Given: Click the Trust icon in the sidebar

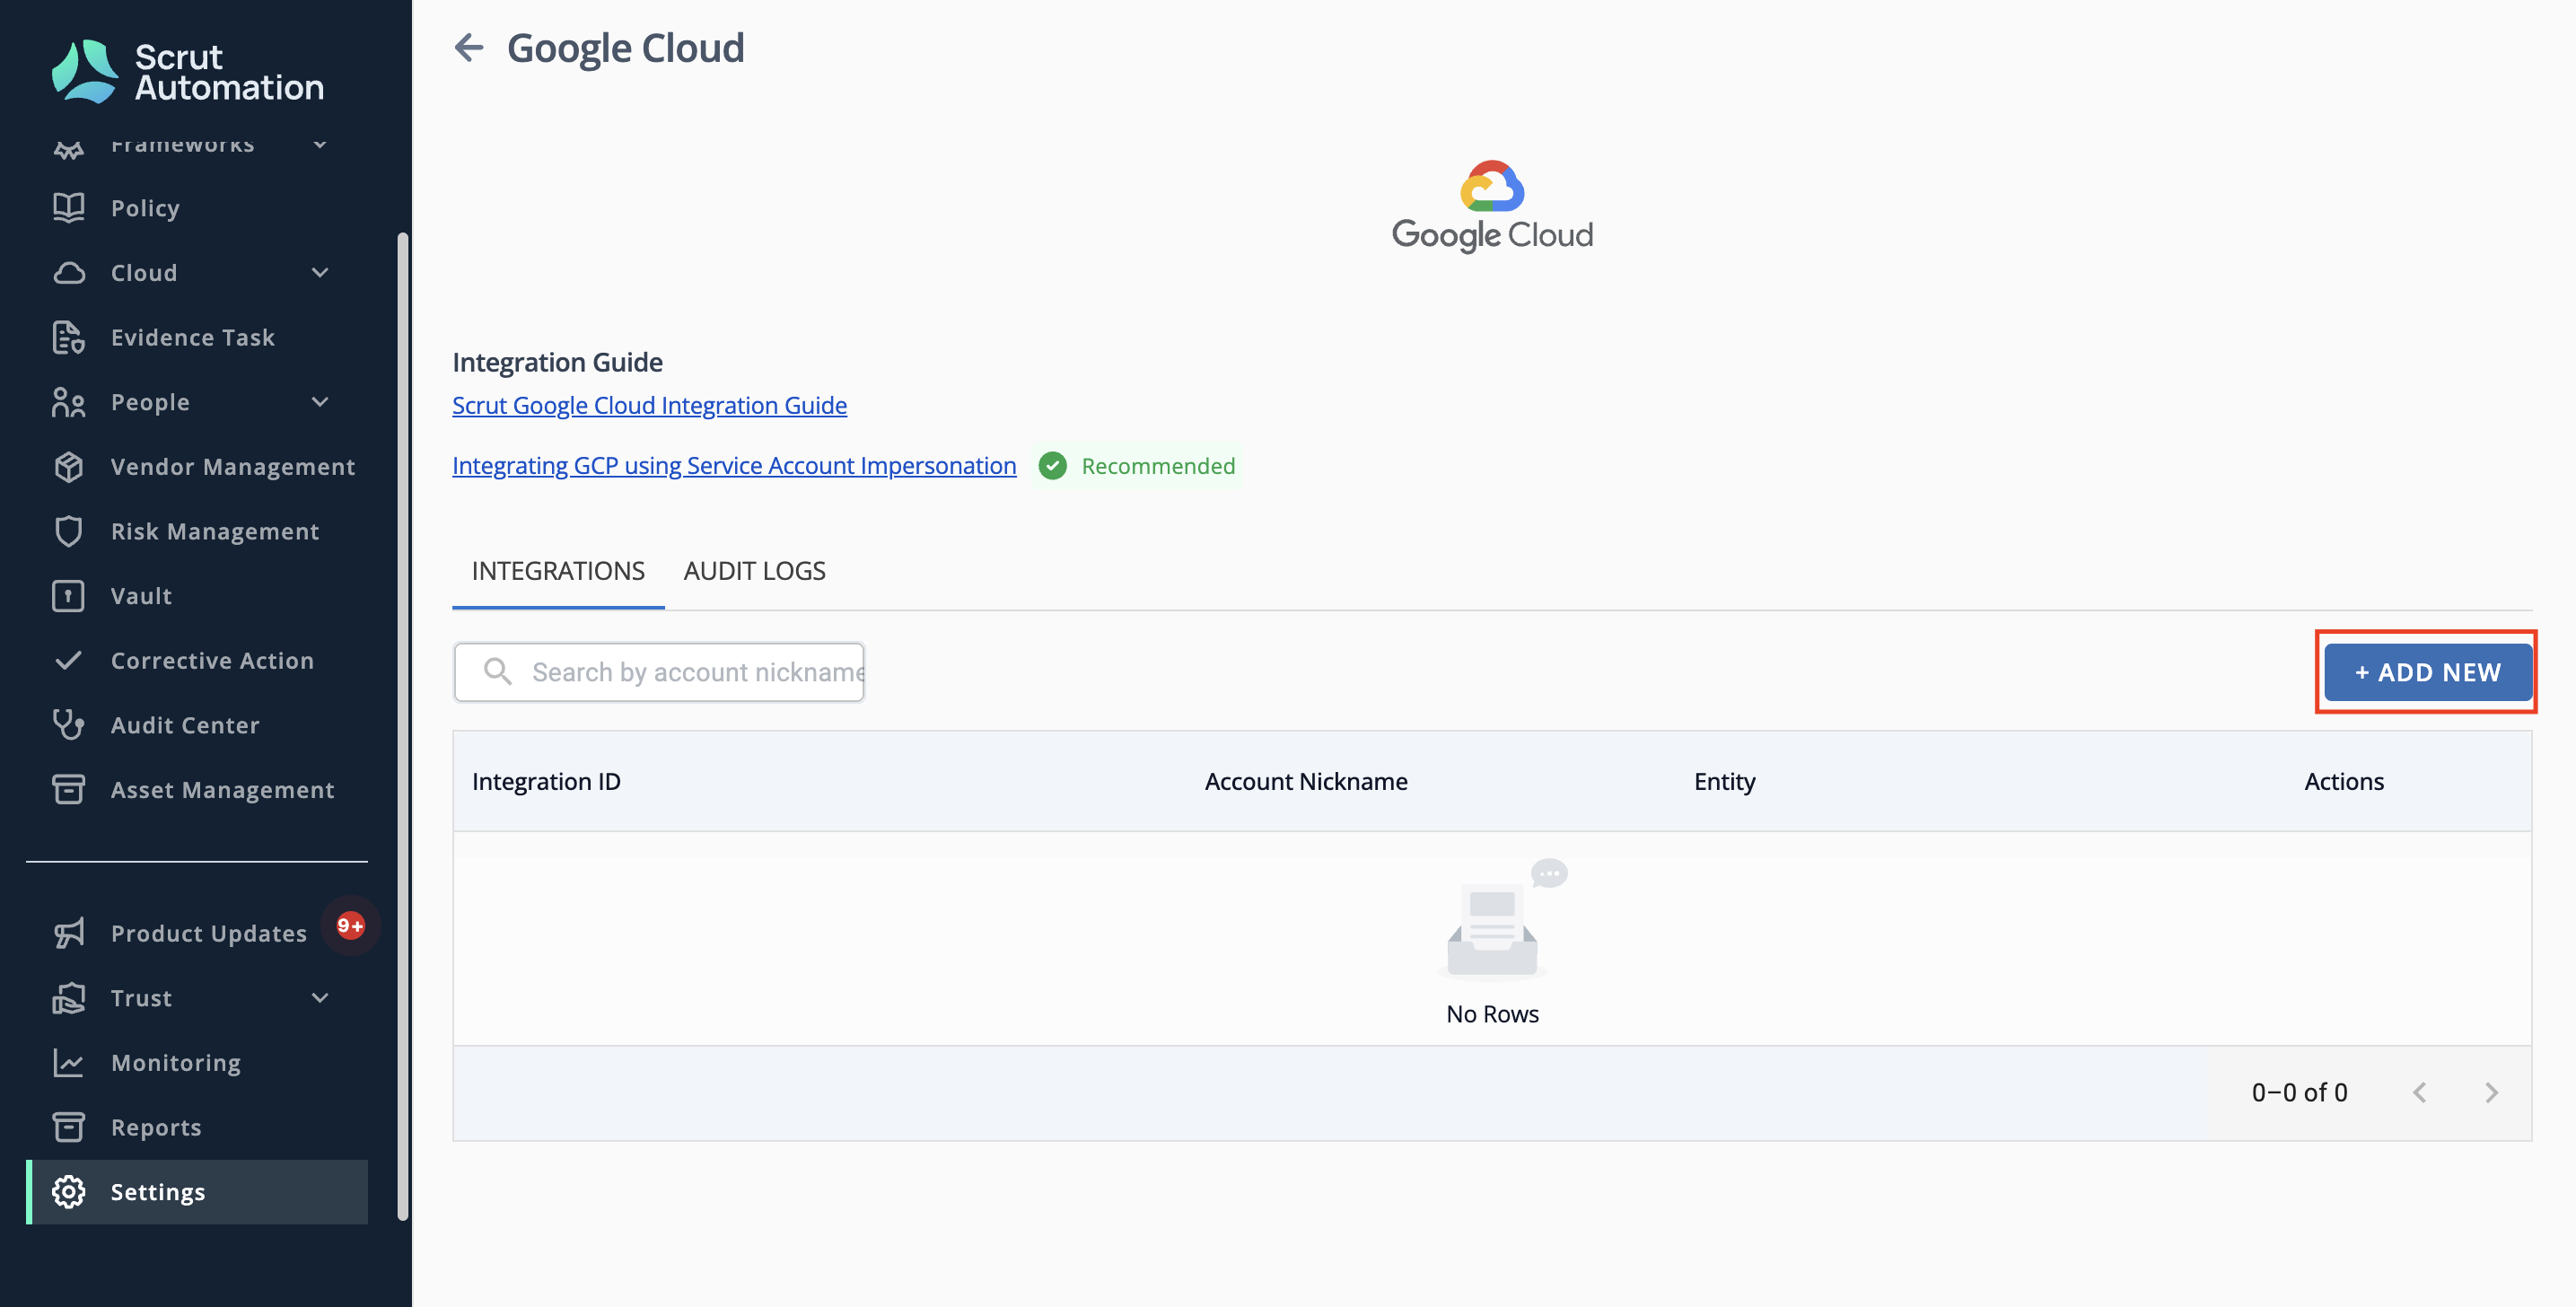Looking at the screenshot, I should pos(68,998).
